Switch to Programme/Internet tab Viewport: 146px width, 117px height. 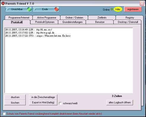coord(19,18)
